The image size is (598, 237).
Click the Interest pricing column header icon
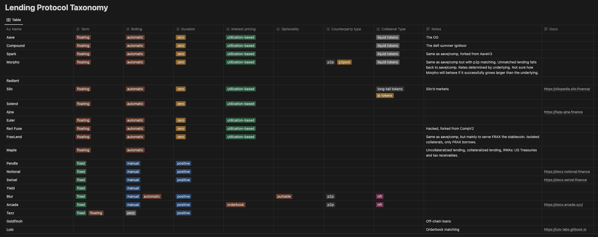[227, 29]
